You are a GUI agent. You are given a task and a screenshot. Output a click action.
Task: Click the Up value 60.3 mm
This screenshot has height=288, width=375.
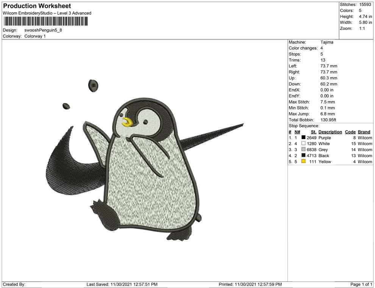click(x=329, y=78)
